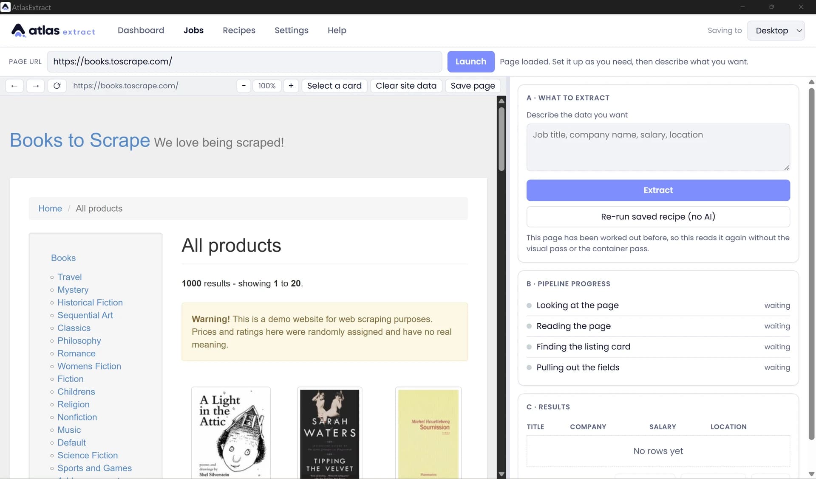Click Re-run saved recipe (no AI)
The width and height of the screenshot is (816, 479).
coord(658,216)
